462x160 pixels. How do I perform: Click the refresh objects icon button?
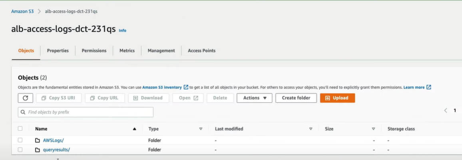pyautogui.click(x=25, y=98)
